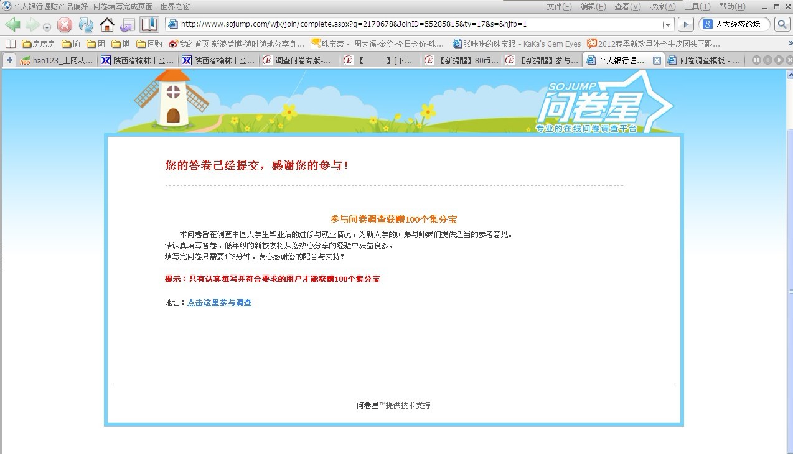Switch to the second 陕西省榆林市会 tab
793x454 pixels.
point(218,60)
